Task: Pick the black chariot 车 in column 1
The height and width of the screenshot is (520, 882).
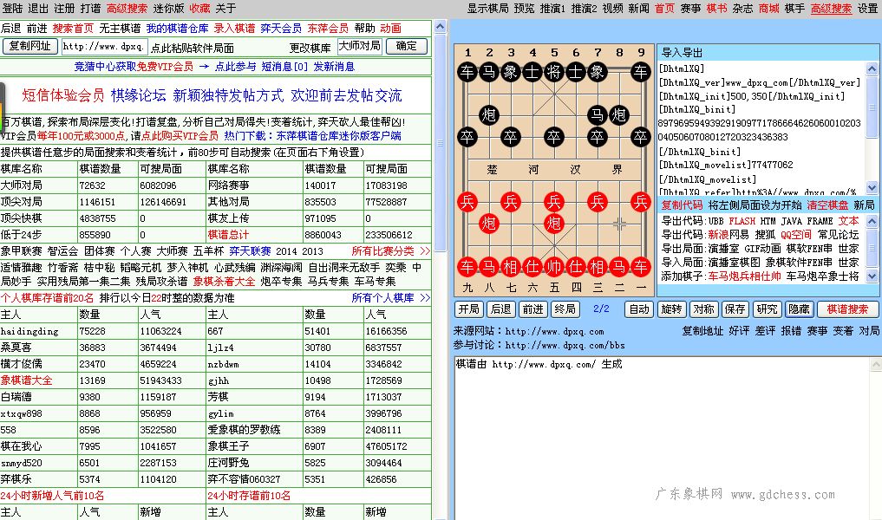Action: (467, 71)
